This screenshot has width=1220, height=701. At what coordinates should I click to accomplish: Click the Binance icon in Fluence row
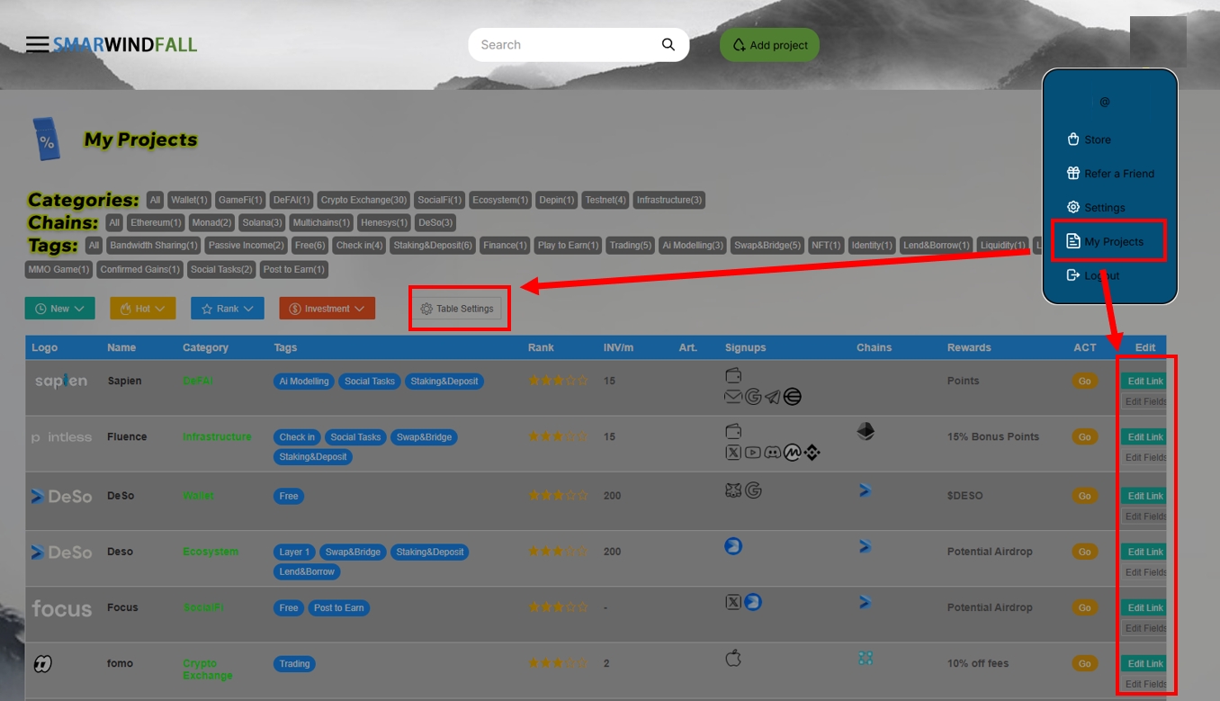coord(812,453)
